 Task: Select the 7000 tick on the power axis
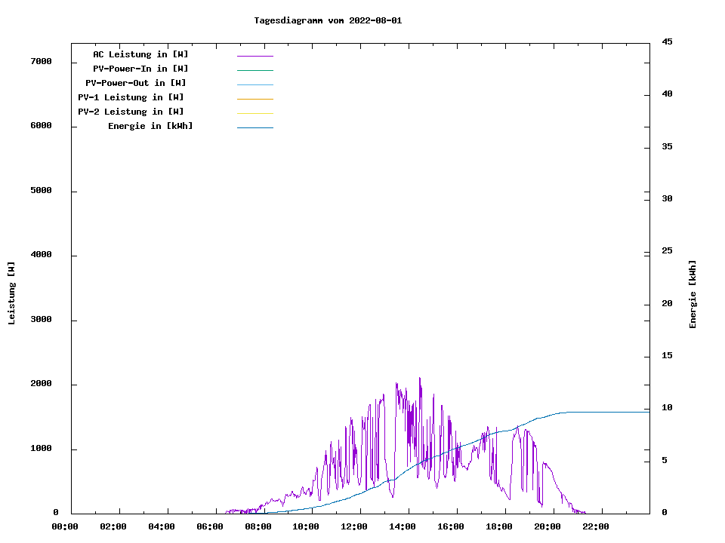pyautogui.click(x=41, y=61)
